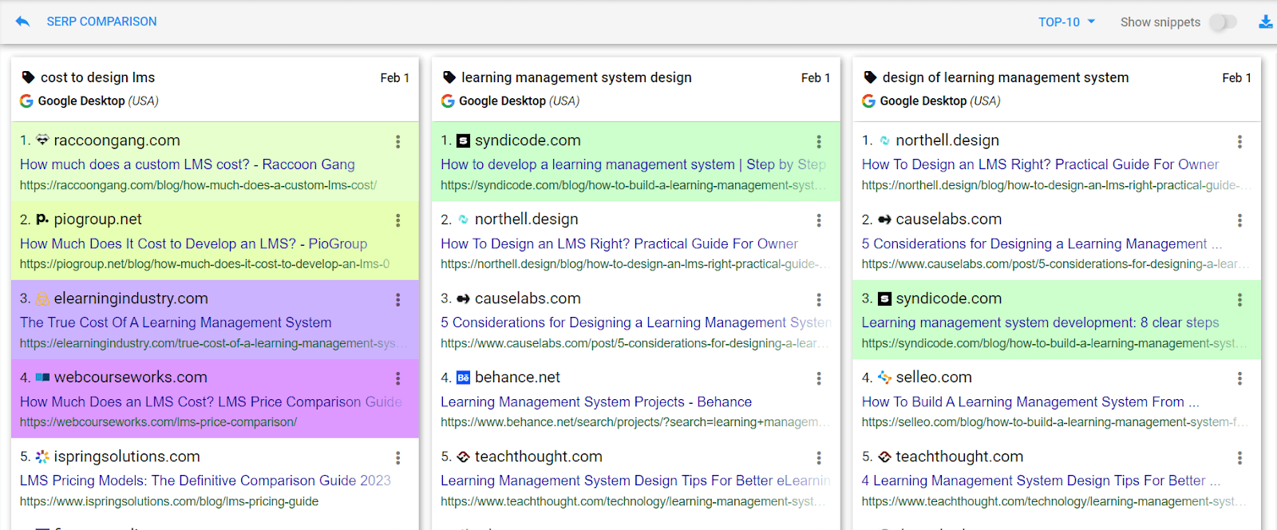Click the webcourseworks.com lms-price-comparison URL

pyautogui.click(x=158, y=422)
